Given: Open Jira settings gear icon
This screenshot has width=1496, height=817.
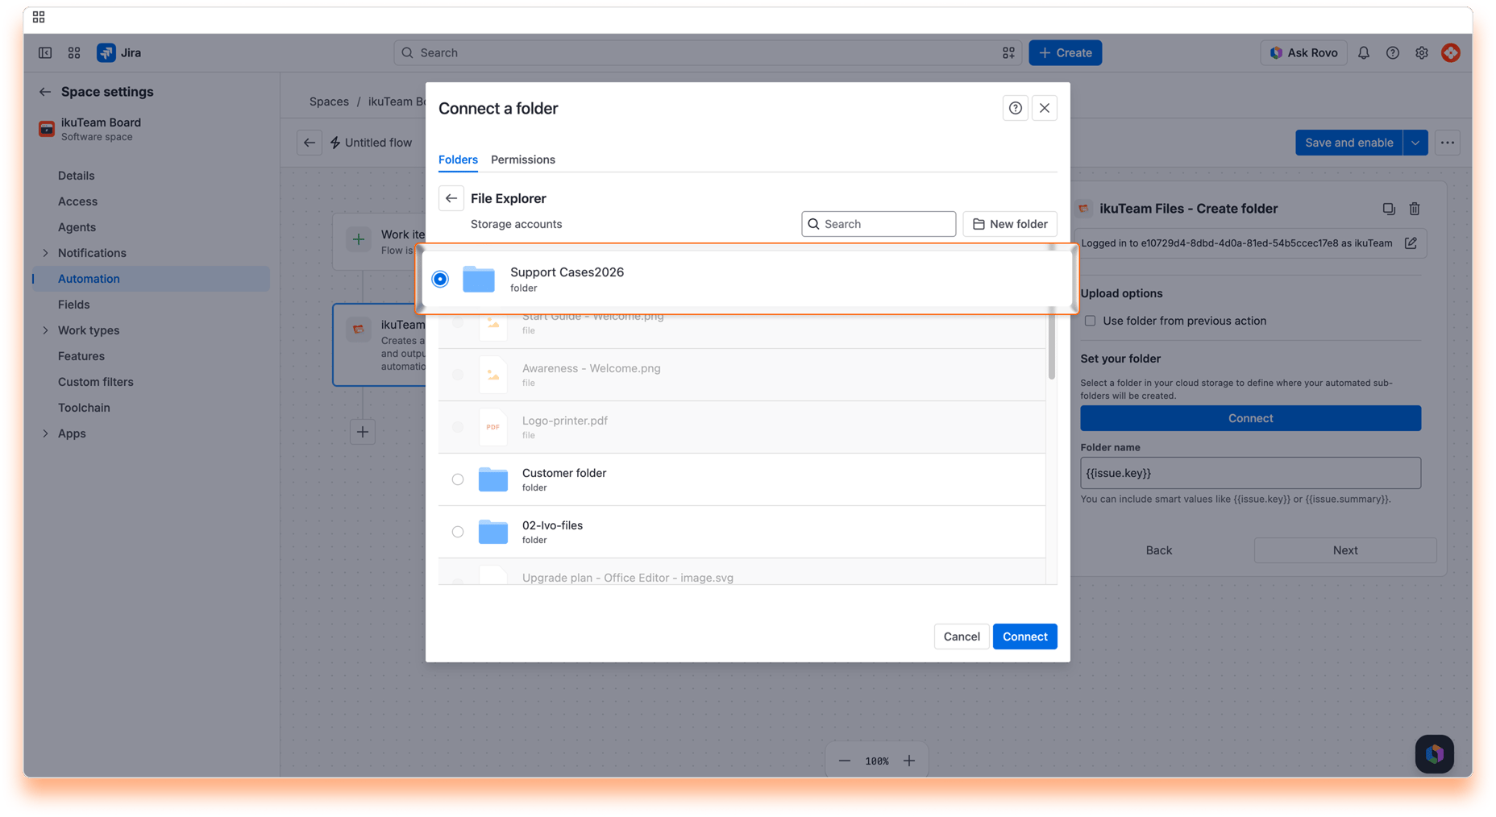Looking at the screenshot, I should pyautogui.click(x=1422, y=53).
